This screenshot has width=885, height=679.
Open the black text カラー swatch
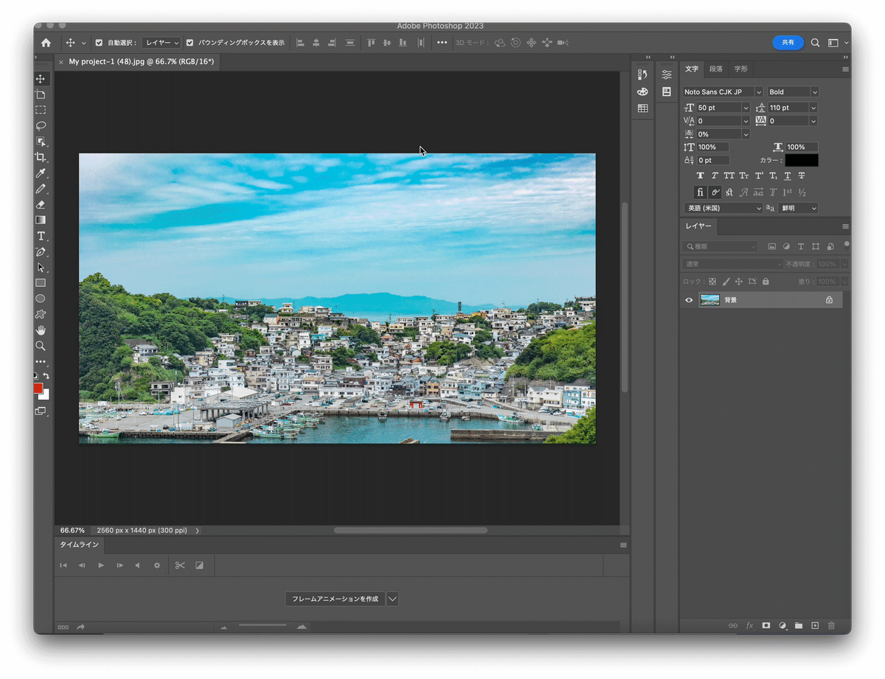point(801,160)
